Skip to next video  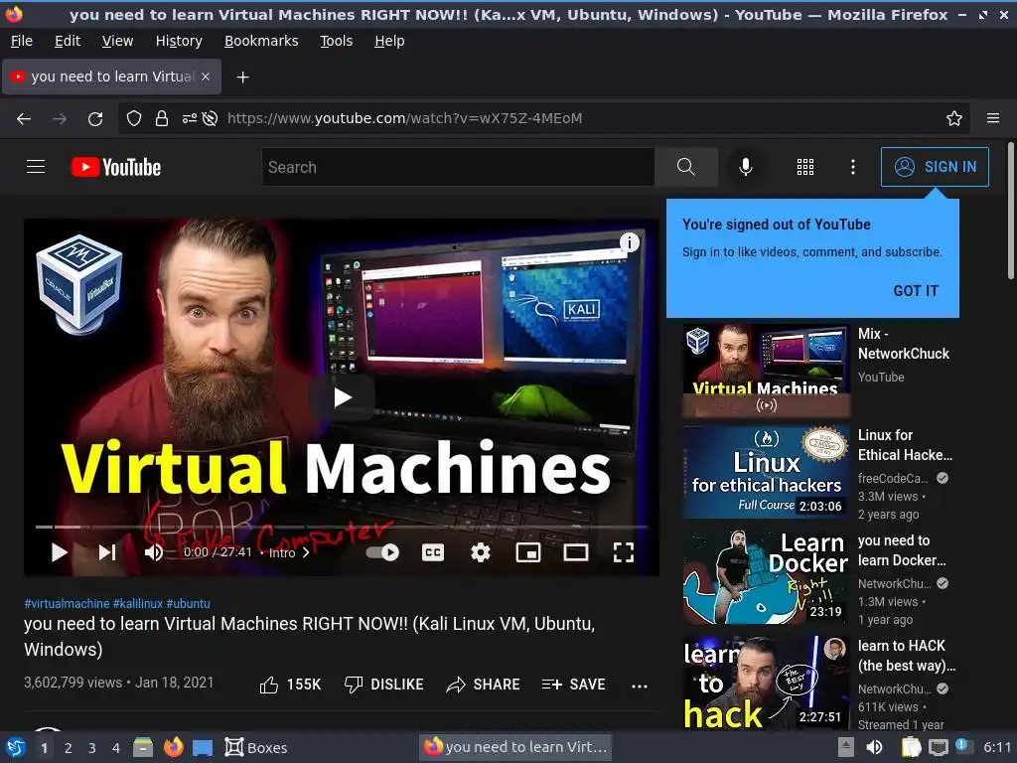click(x=107, y=552)
